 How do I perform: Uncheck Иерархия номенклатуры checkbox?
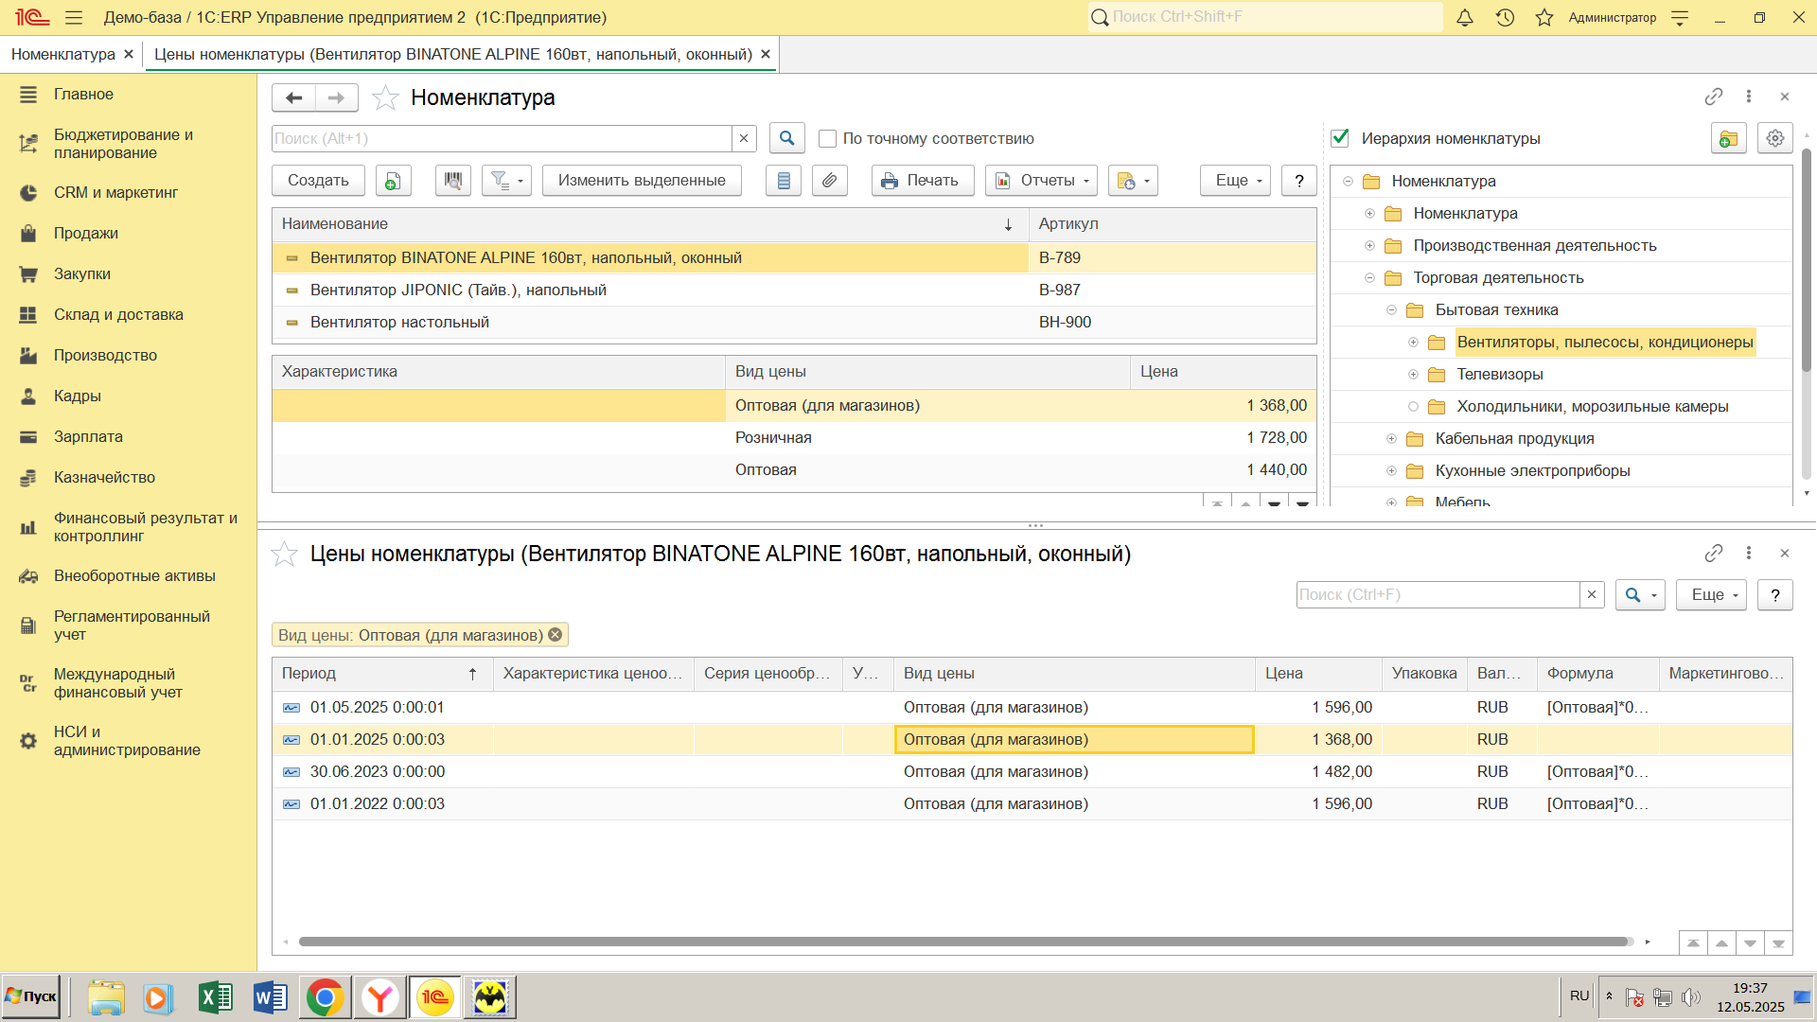1340,138
